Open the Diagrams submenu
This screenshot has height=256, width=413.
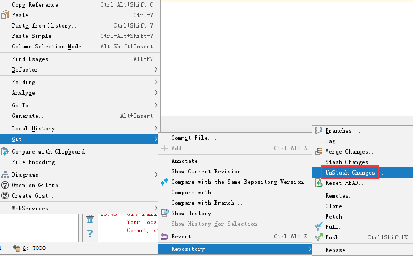tap(82, 175)
